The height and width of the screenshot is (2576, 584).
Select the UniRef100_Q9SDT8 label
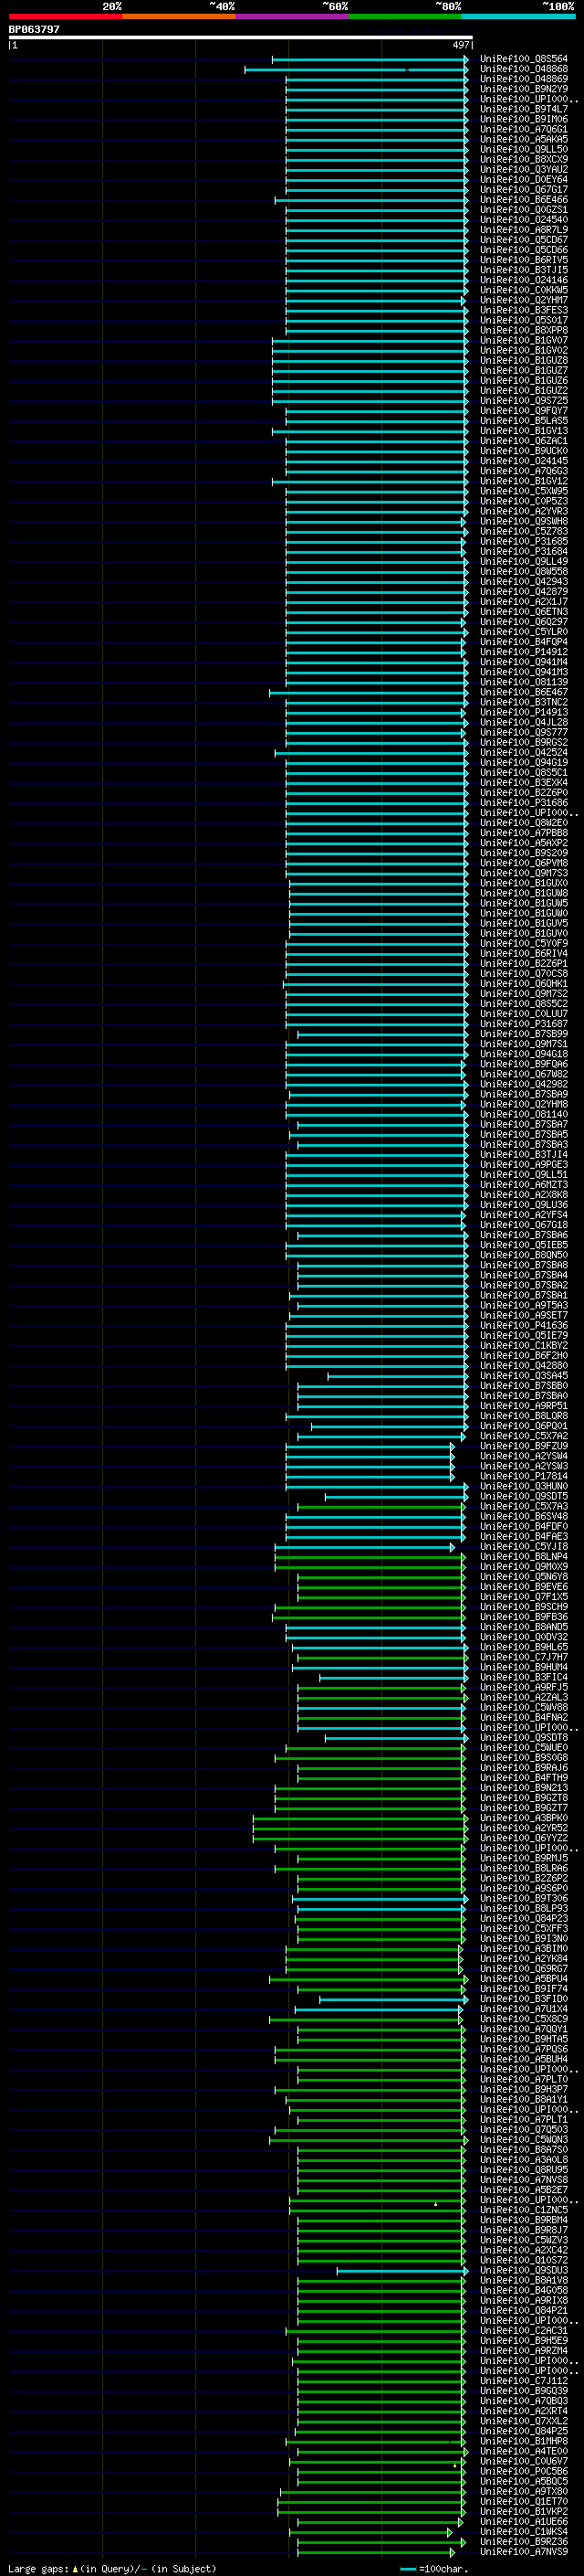pos(524,1738)
